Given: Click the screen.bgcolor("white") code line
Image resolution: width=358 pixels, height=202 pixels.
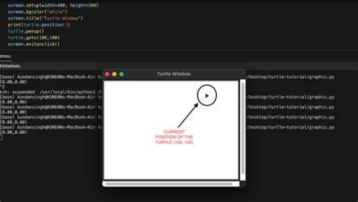Looking at the screenshot, I should tap(38, 11).
